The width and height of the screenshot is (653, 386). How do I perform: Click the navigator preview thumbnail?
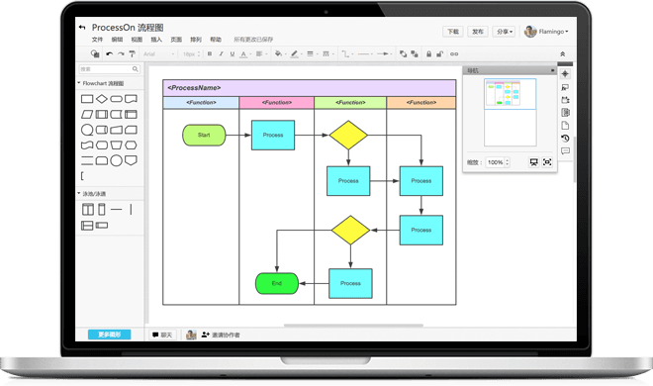[x=511, y=113]
